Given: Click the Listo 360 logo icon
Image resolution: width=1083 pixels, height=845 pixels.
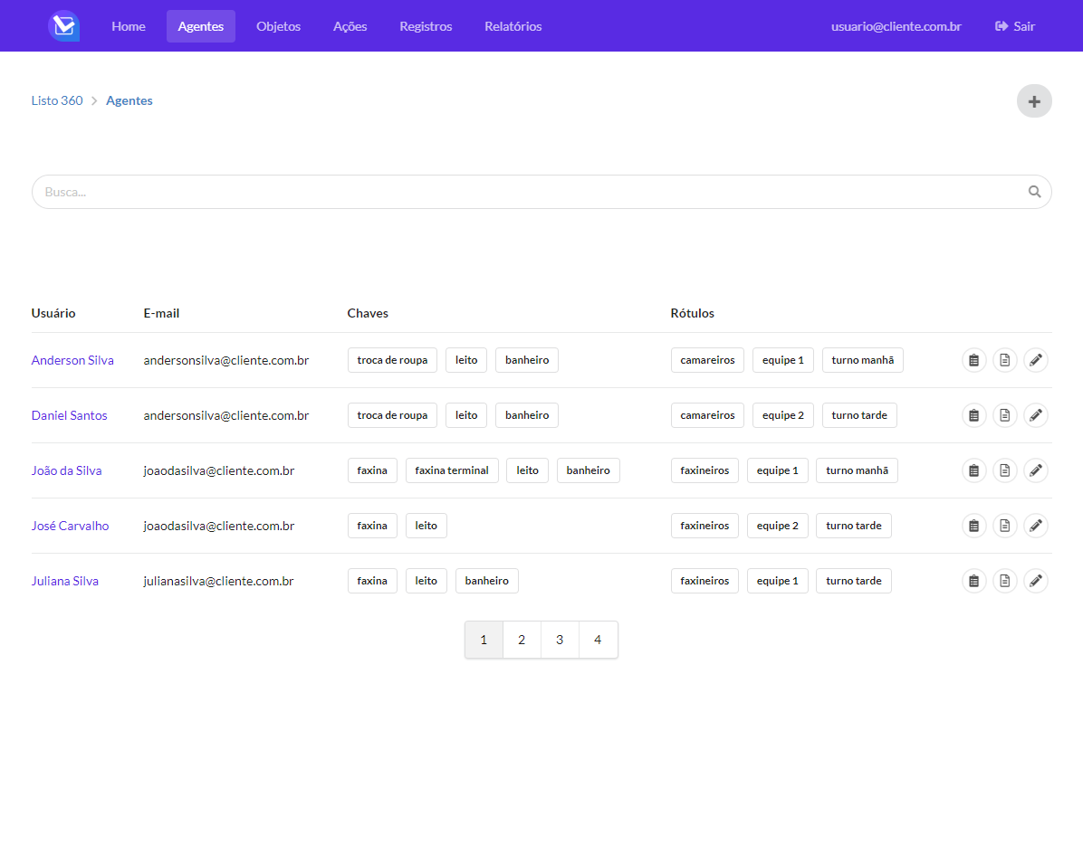Looking at the screenshot, I should tap(63, 25).
